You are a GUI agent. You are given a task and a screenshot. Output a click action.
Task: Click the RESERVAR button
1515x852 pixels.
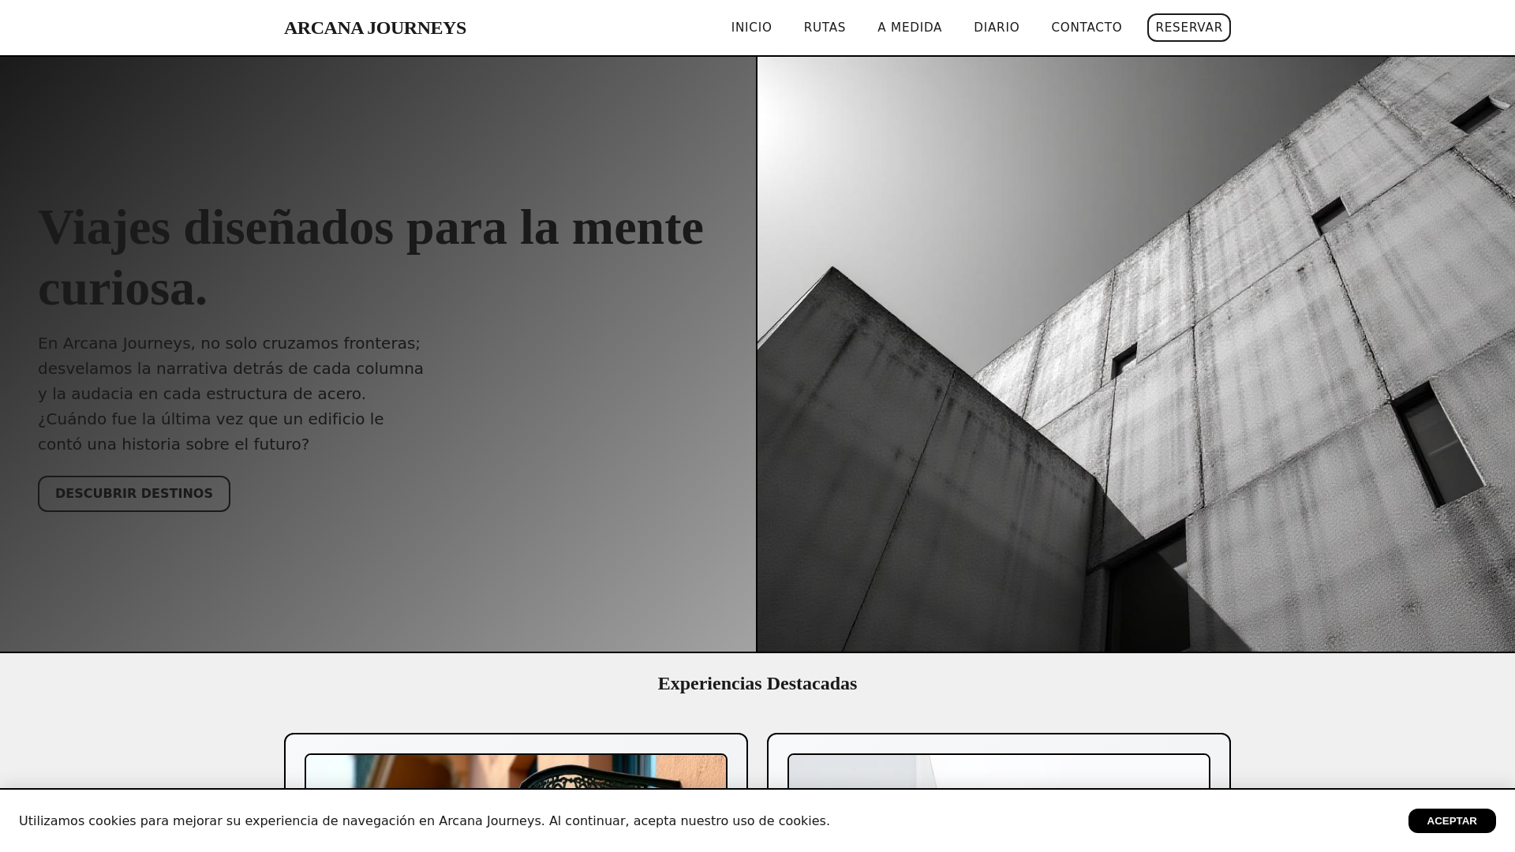pyautogui.click(x=1189, y=28)
